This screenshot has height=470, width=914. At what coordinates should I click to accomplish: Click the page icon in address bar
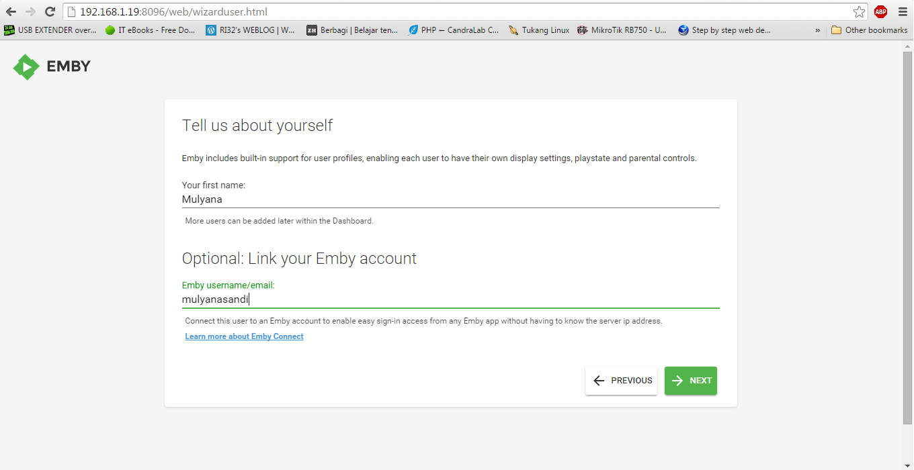(71, 11)
